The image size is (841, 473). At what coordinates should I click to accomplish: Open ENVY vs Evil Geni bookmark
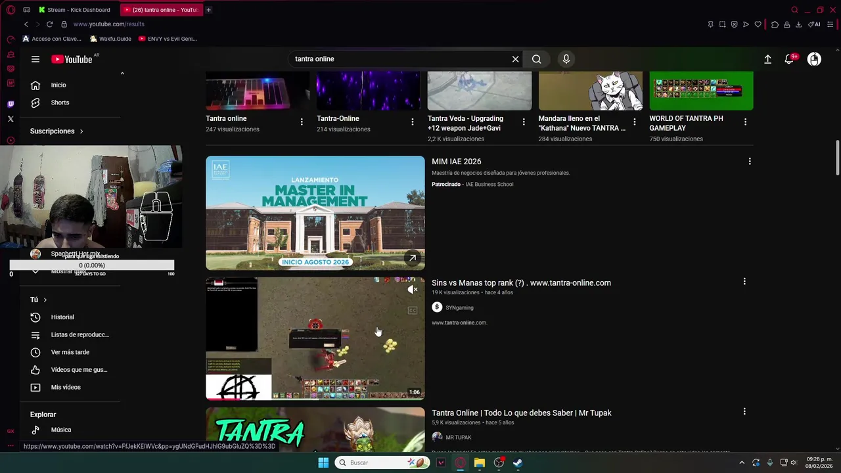[168, 39]
